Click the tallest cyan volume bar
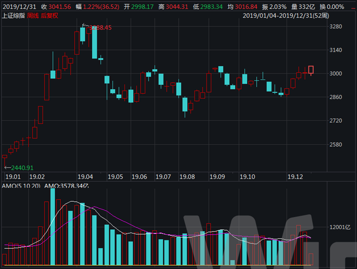This screenshot has width=357, height=269. pos(52,226)
